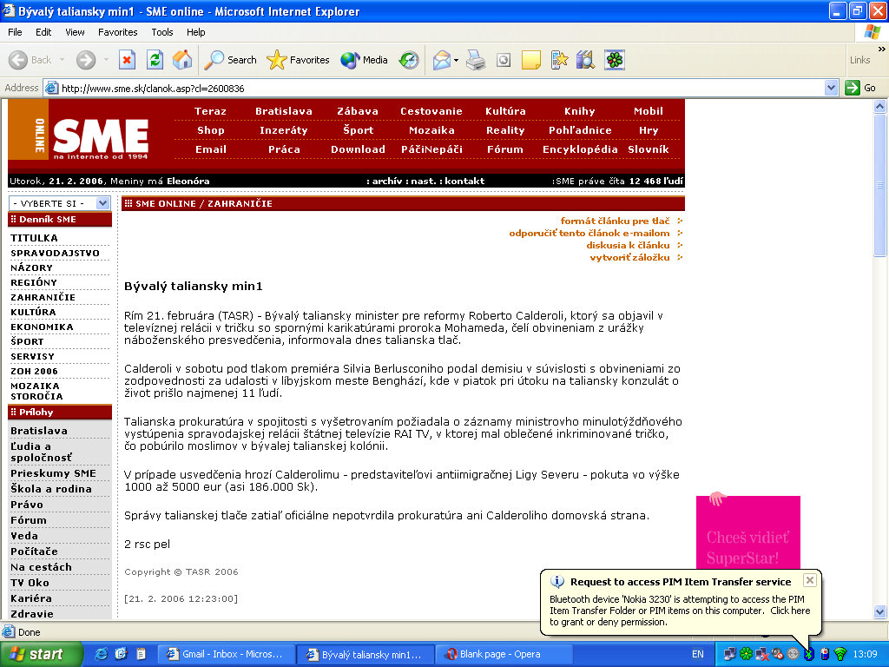Select ZAHRANIČIE in the left sidebar
The height and width of the screenshot is (667, 889).
pos(43,297)
